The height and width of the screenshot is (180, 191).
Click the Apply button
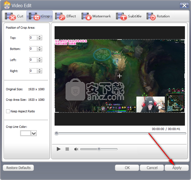tap(177, 168)
